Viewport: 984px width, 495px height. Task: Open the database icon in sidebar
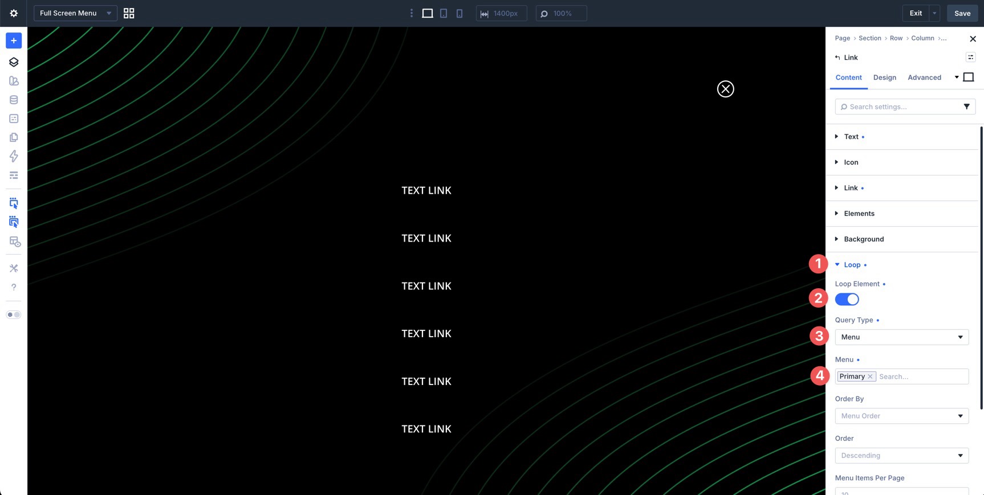point(14,100)
